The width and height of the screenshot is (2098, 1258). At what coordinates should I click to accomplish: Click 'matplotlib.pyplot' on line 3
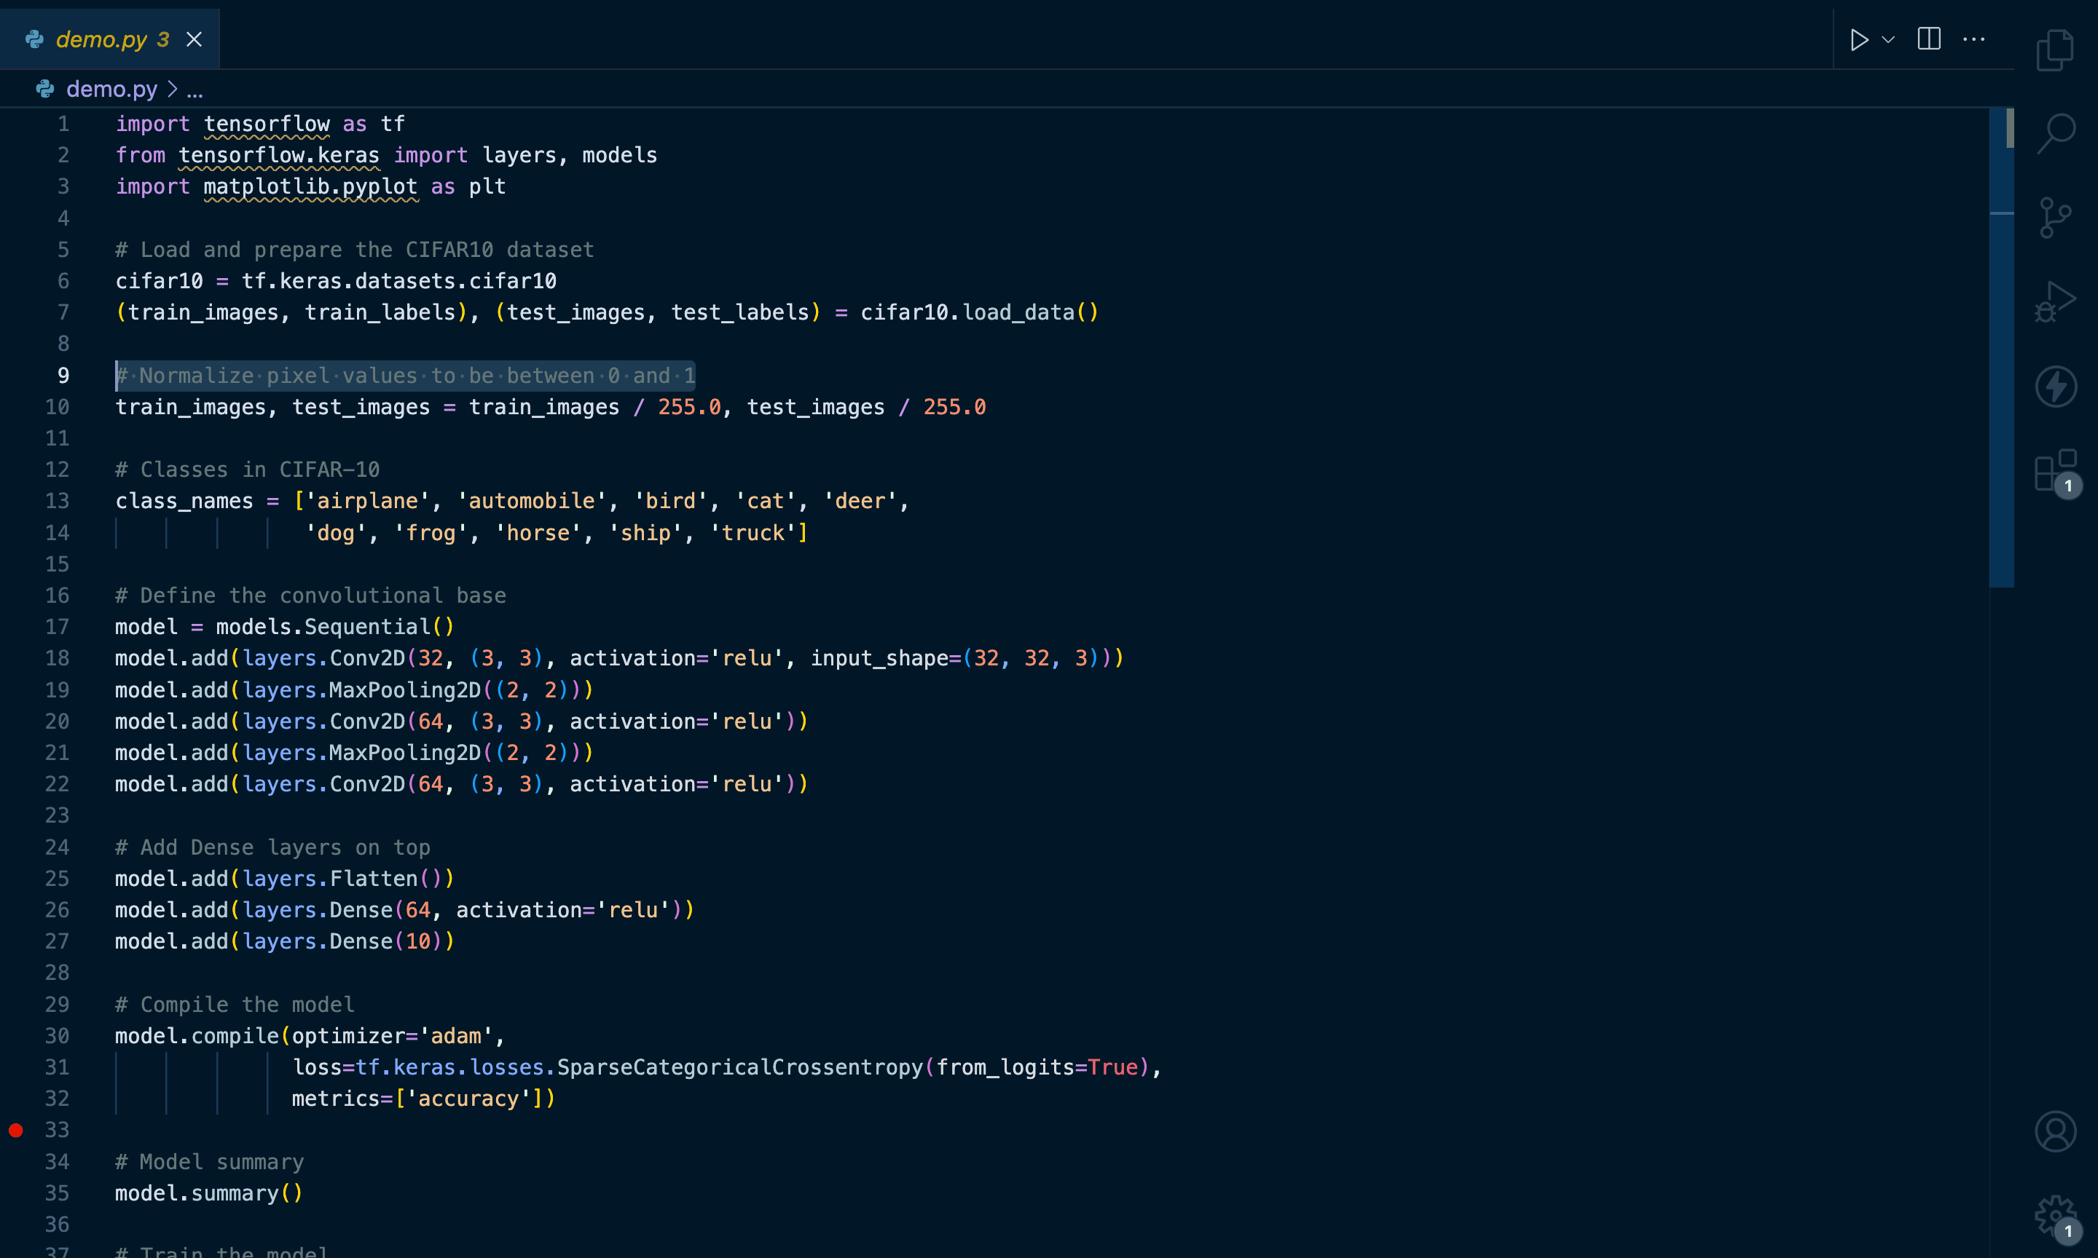[310, 186]
